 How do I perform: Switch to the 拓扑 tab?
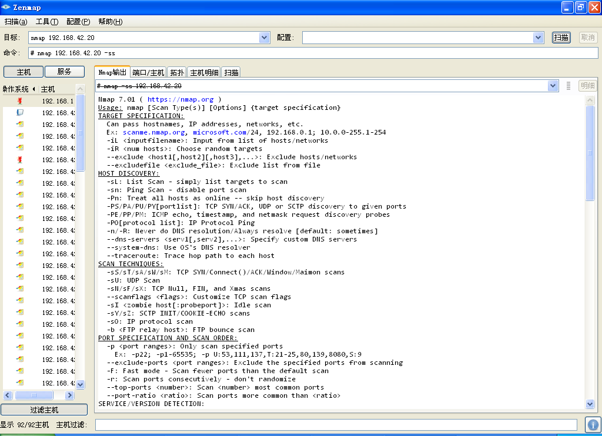click(x=177, y=72)
